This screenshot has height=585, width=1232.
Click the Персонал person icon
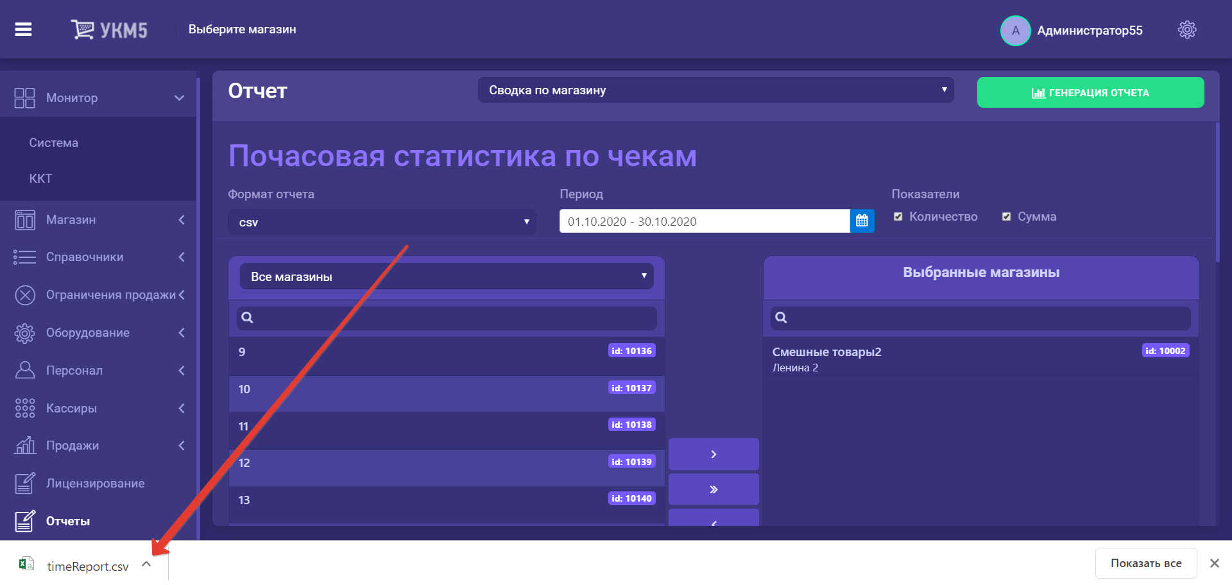pos(24,370)
